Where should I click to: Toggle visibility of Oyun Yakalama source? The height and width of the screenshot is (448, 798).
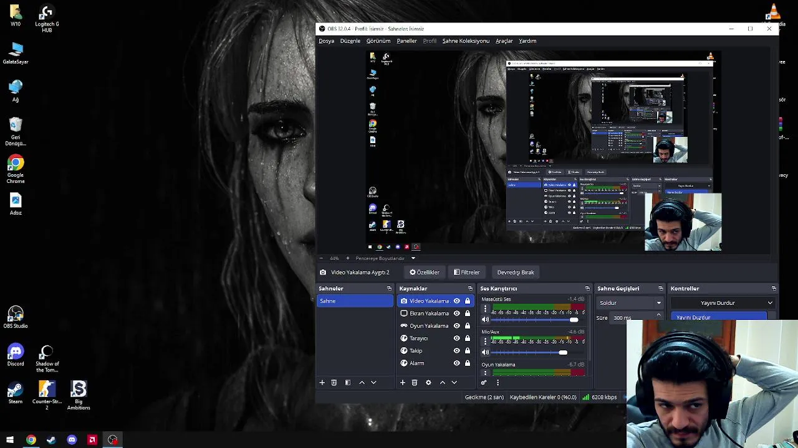coord(456,326)
